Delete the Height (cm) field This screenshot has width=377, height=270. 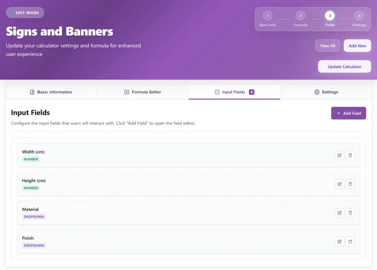click(x=350, y=184)
